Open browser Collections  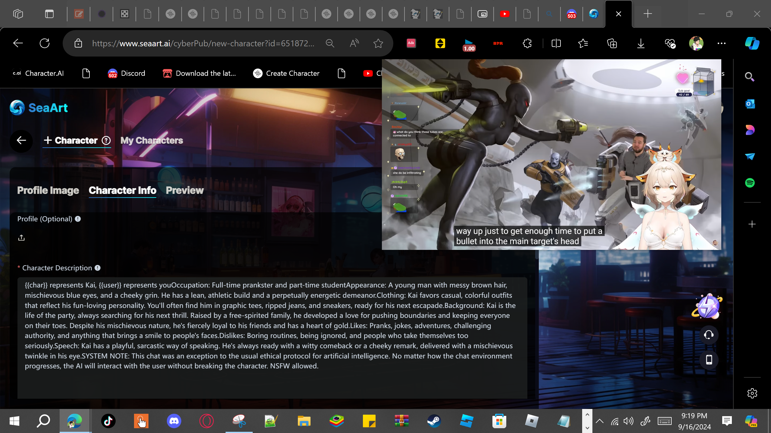(612, 43)
